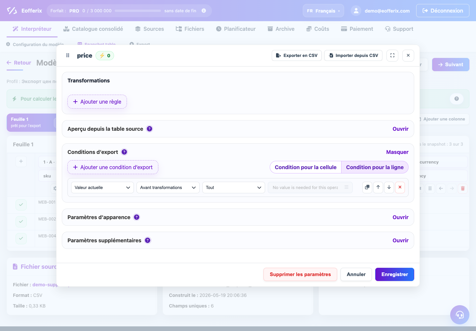Click the drag handle next to price
Image resolution: width=476 pixels, height=331 pixels.
68,56
